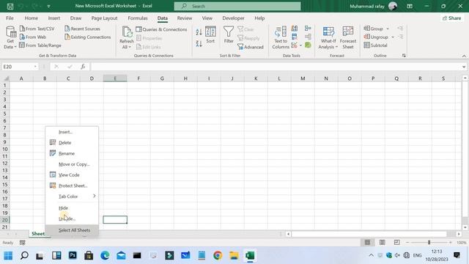Select column F header
469x264 pixels.
[139, 78]
